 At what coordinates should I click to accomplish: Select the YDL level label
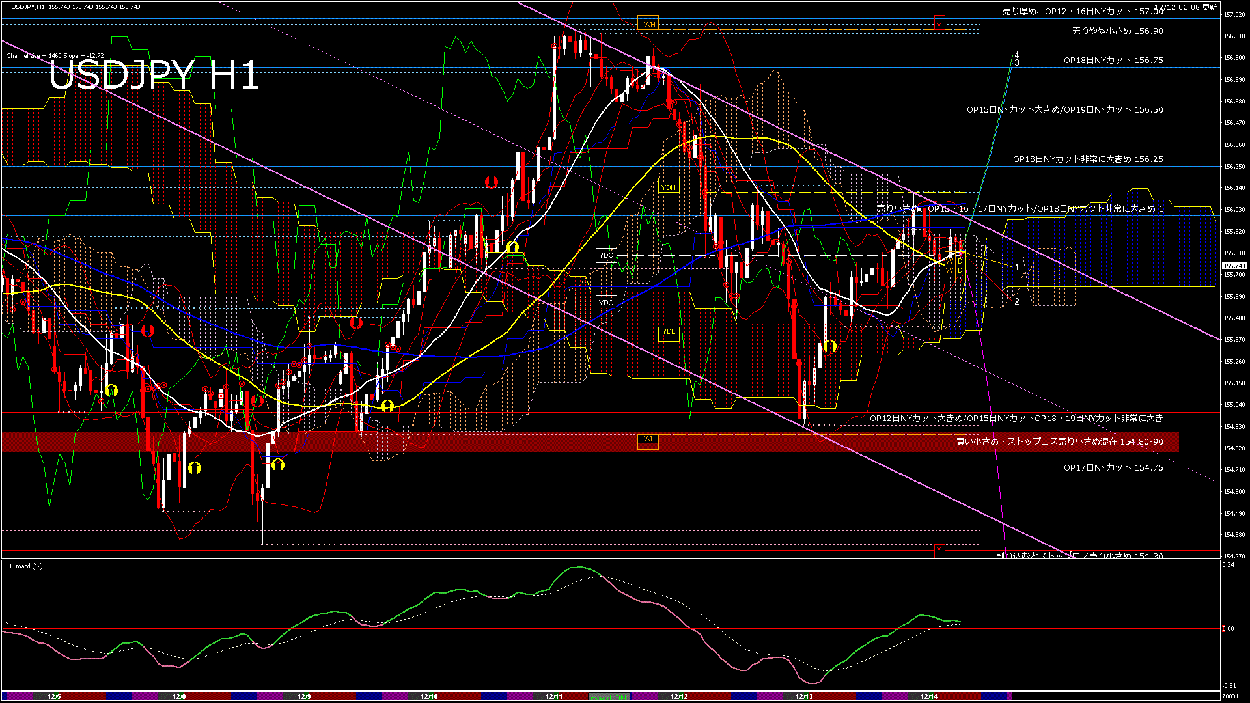[669, 332]
